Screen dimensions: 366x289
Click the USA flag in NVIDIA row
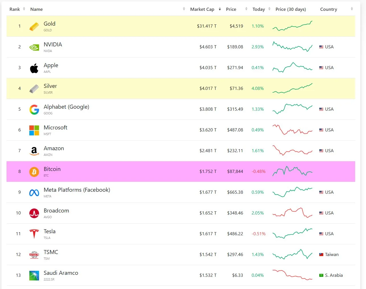tap(321, 47)
